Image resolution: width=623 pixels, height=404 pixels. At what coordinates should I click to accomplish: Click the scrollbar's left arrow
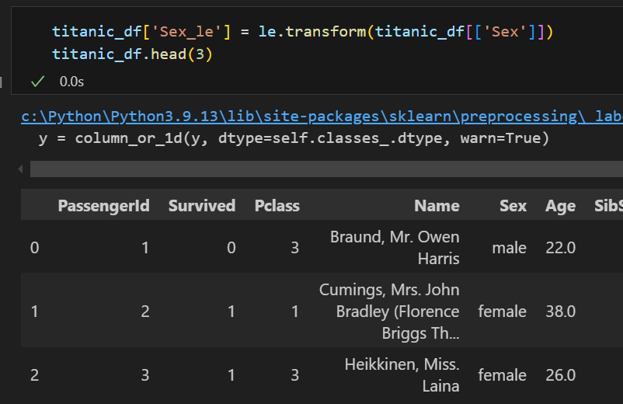22,169
